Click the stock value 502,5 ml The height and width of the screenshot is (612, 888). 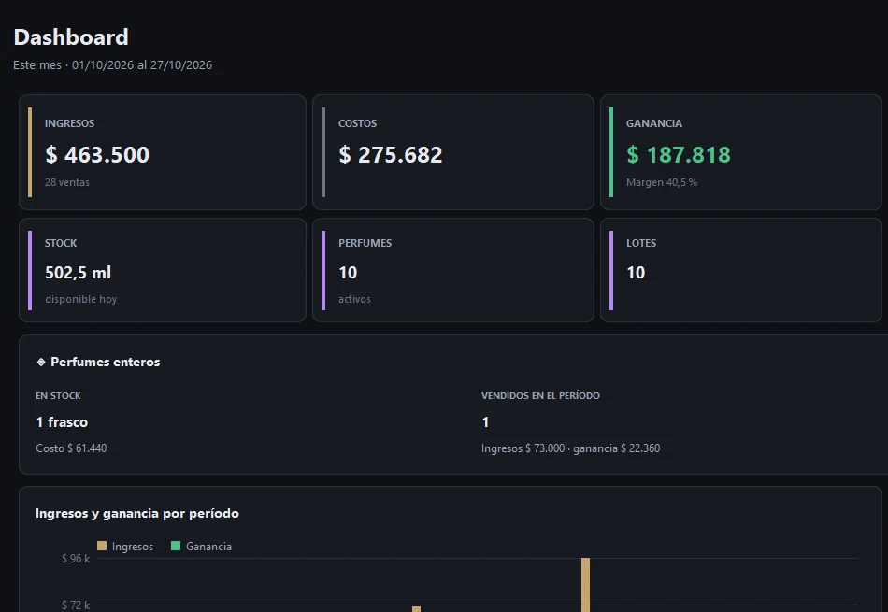pos(79,272)
